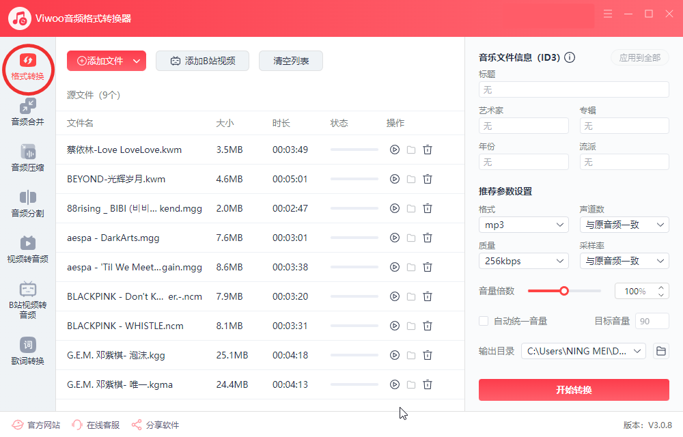Delete BEYOND-光辉岁月.kwm row
Image resolution: width=683 pixels, height=437 pixels.
[428, 179]
